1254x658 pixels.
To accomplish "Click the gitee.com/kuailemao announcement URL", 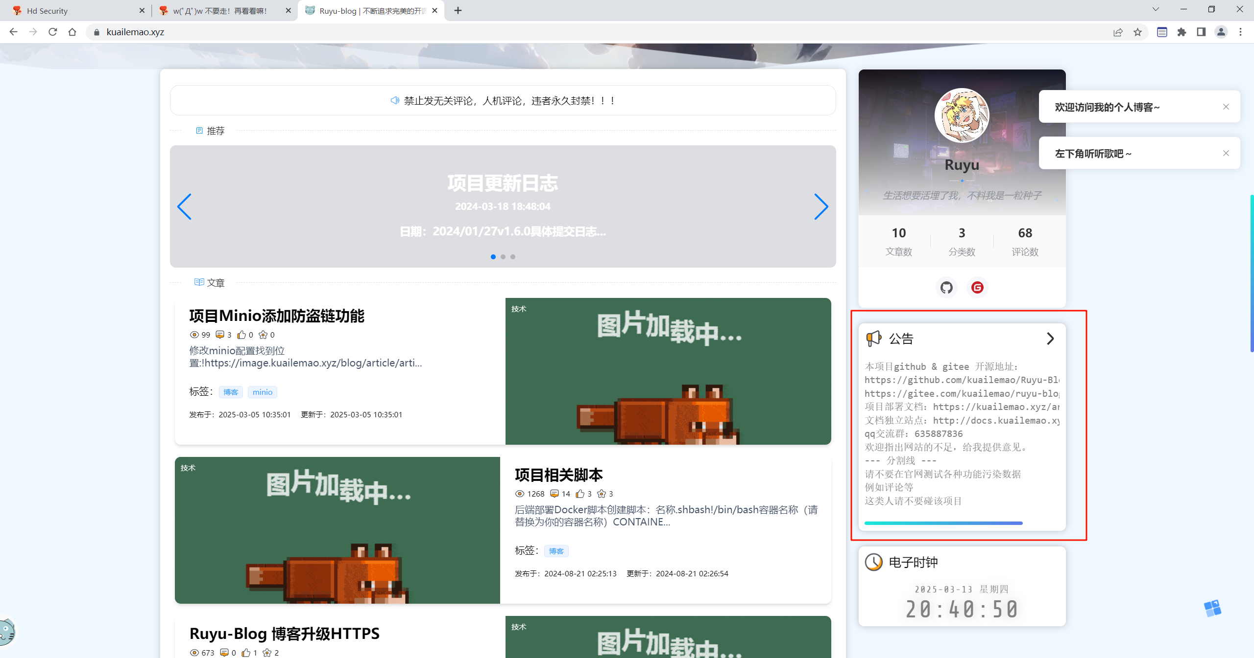I will coord(962,393).
